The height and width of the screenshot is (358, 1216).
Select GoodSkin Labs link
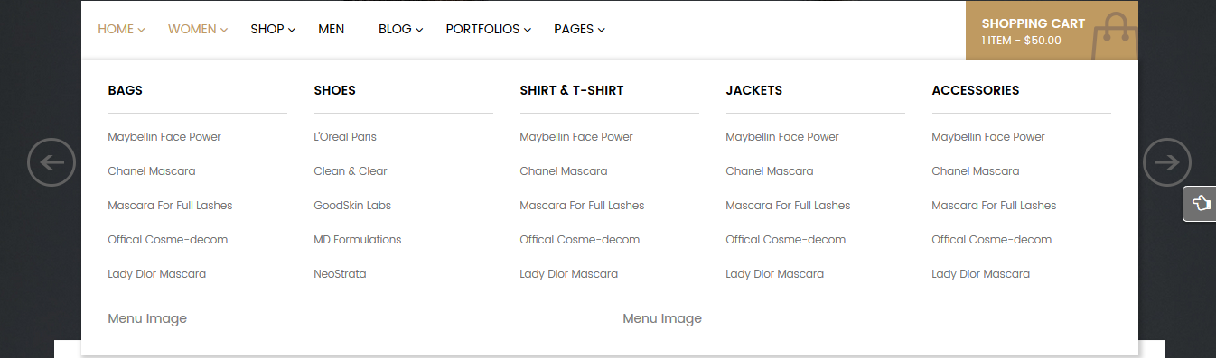tap(352, 206)
